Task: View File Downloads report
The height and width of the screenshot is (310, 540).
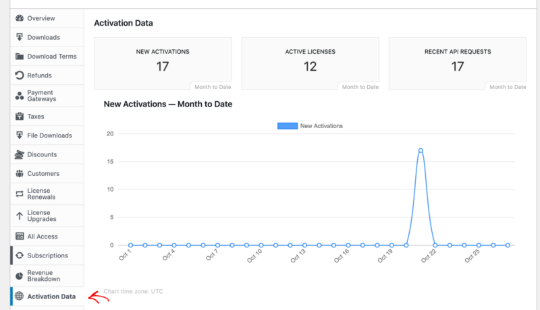Action: pyautogui.click(x=47, y=135)
